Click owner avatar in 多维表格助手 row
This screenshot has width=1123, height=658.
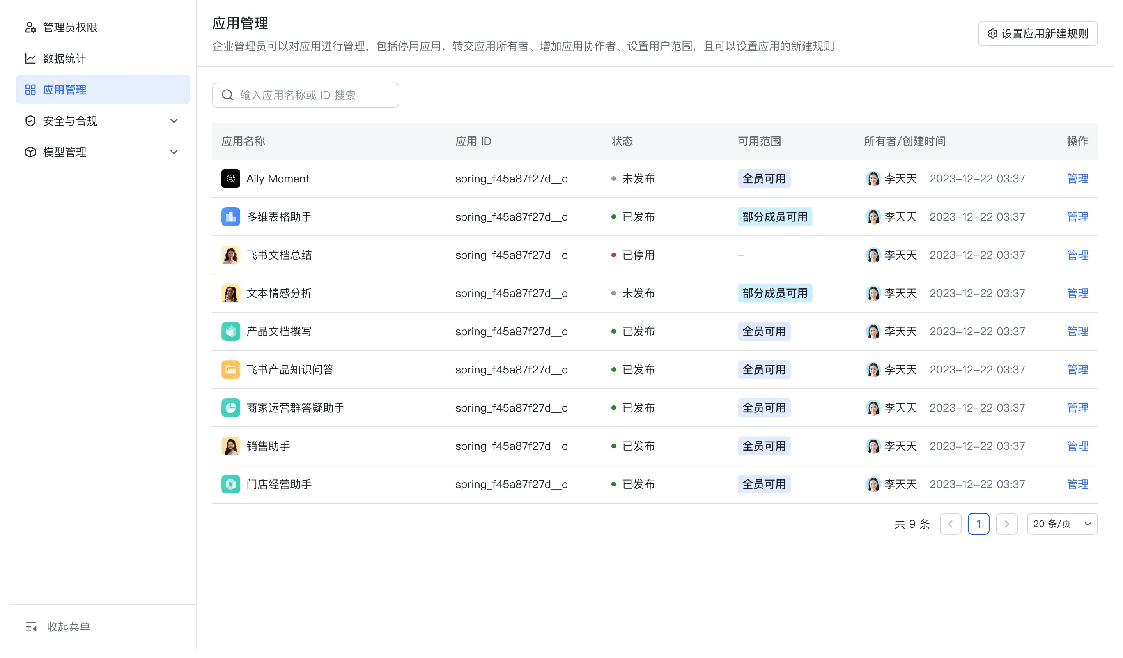coord(885,219)
